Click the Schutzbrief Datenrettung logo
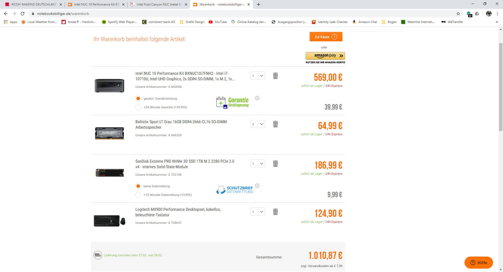Image resolution: width=503 pixels, height=272 pixels. [235, 190]
